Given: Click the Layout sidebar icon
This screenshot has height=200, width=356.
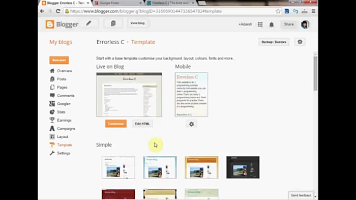Looking at the screenshot, I should [52, 136].
